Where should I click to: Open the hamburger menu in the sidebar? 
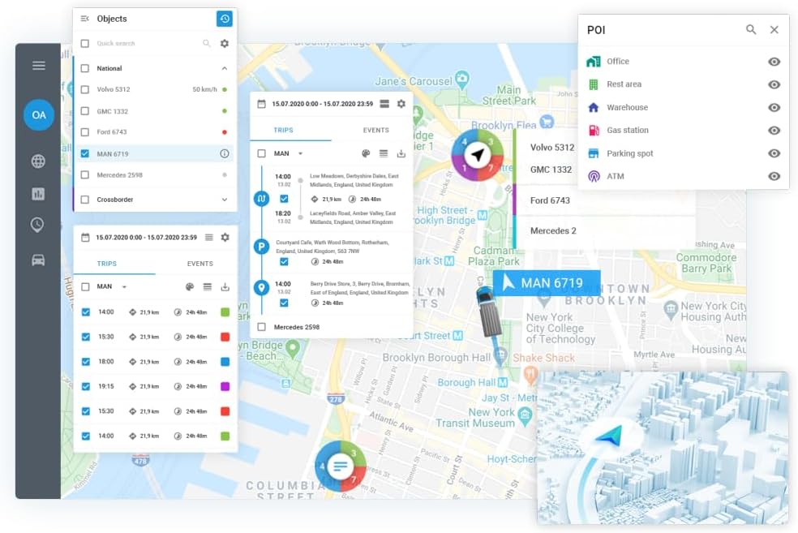click(38, 66)
